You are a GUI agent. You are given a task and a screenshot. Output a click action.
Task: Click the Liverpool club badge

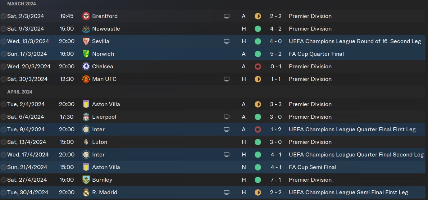click(x=86, y=117)
